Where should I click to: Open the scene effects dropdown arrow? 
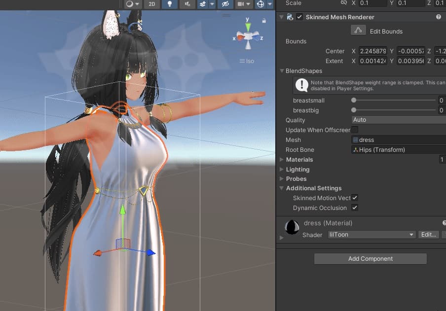click(x=212, y=4)
